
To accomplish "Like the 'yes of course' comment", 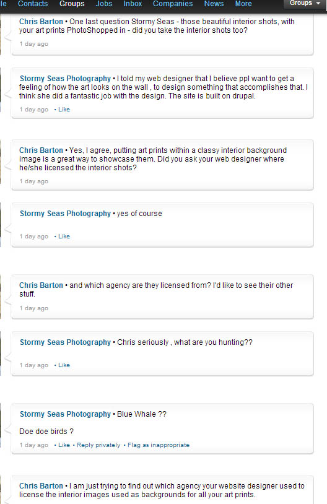I will [64, 237].
